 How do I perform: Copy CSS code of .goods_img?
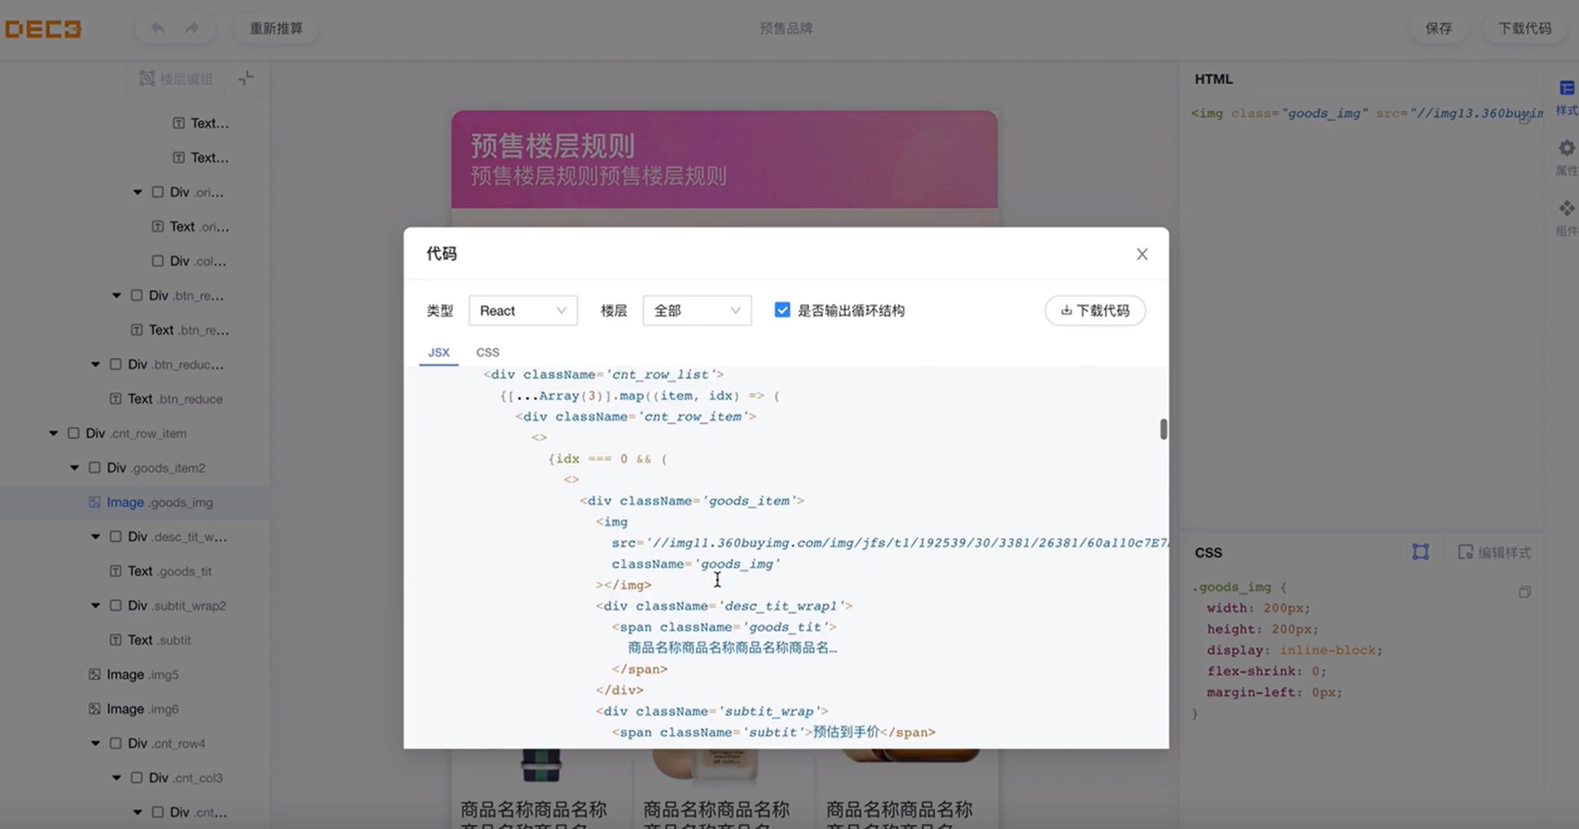1524,592
